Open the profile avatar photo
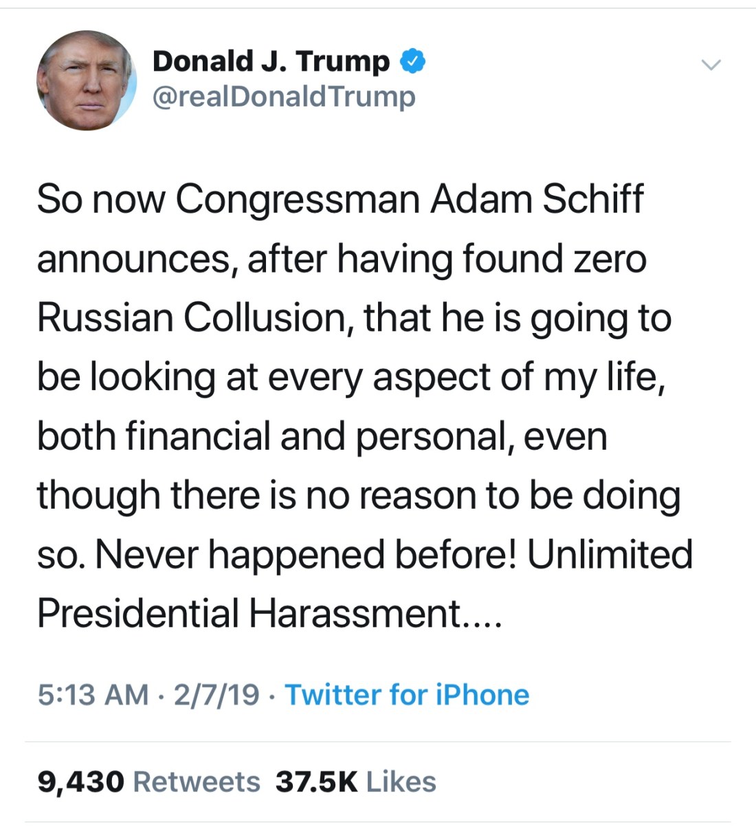This screenshot has width=756, height=835. (86, 80)
